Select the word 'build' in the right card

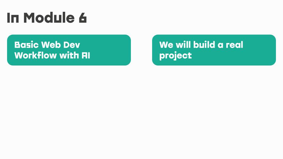[204, 45]
